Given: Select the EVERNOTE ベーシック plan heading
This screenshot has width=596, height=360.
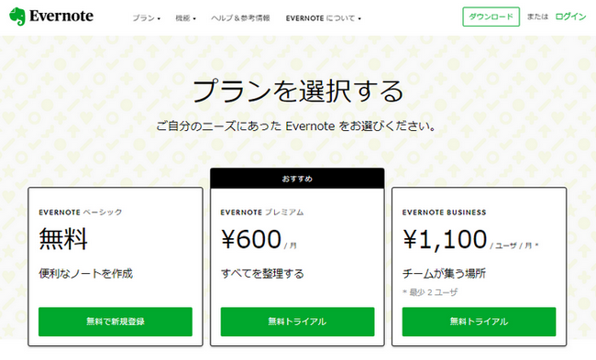Looking at the screenshot, I should pos(81,213).
